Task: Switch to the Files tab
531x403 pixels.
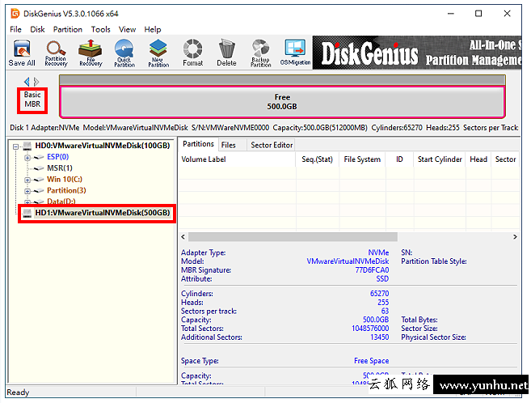Action: point(232,145)
